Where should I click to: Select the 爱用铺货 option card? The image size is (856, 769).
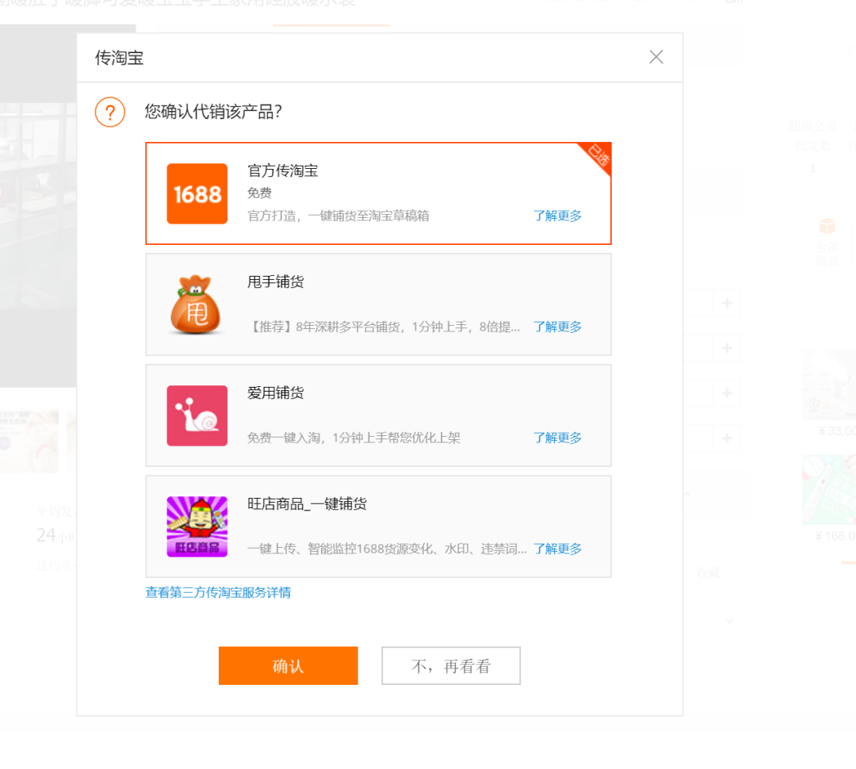[378, 415]
